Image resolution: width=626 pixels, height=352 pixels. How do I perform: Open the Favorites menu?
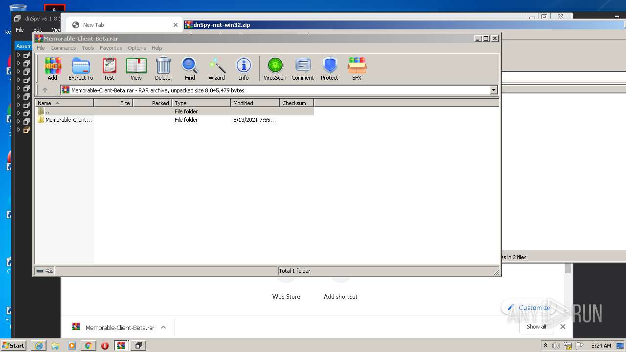coord(111,48)
